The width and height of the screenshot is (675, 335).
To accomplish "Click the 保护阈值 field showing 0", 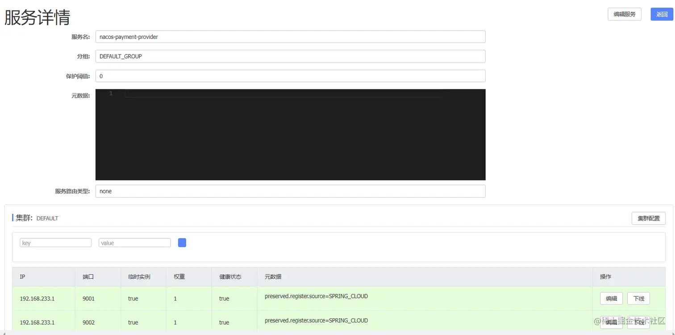I will (290, 76).
